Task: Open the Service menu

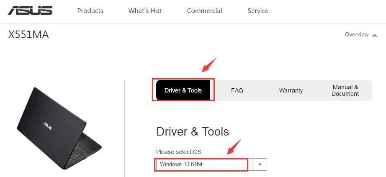Action: pos(258,11)
